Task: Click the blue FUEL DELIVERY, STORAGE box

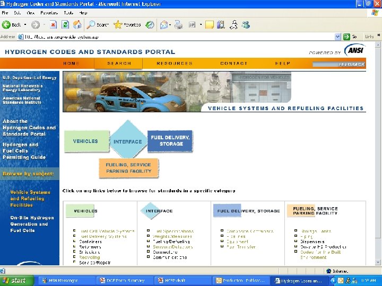Action: coord(170,141)
